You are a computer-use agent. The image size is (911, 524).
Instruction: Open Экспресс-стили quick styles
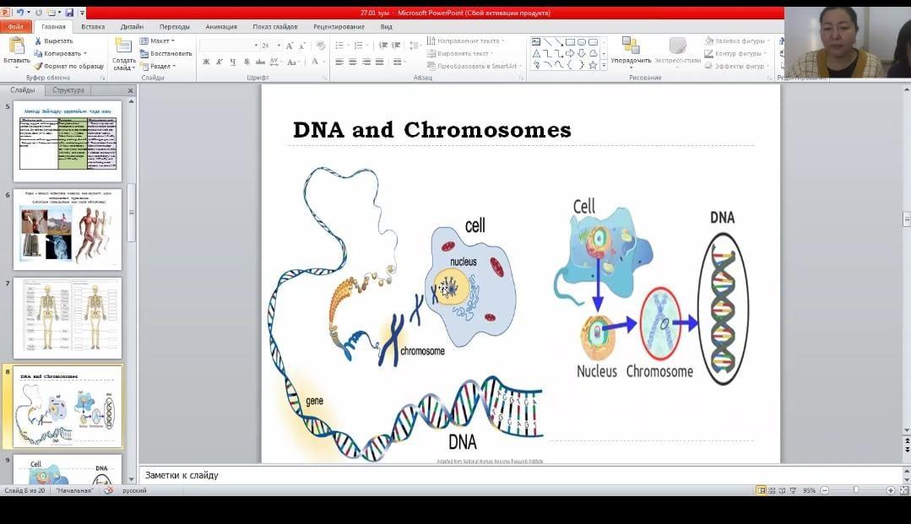pos(677,46)
